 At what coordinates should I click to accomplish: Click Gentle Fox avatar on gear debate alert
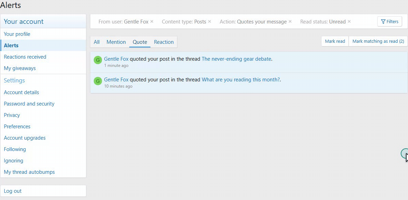tap(98, 60)
